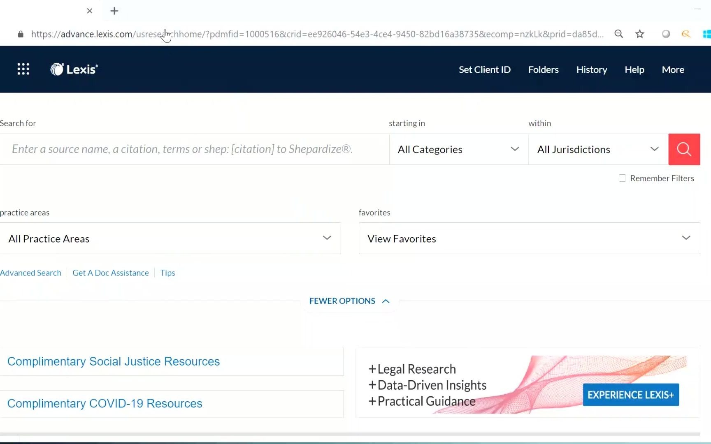Viewport: 711px width, 444px height.
Task: Click the Experience Lexis+ button
Action: [631, 395]
